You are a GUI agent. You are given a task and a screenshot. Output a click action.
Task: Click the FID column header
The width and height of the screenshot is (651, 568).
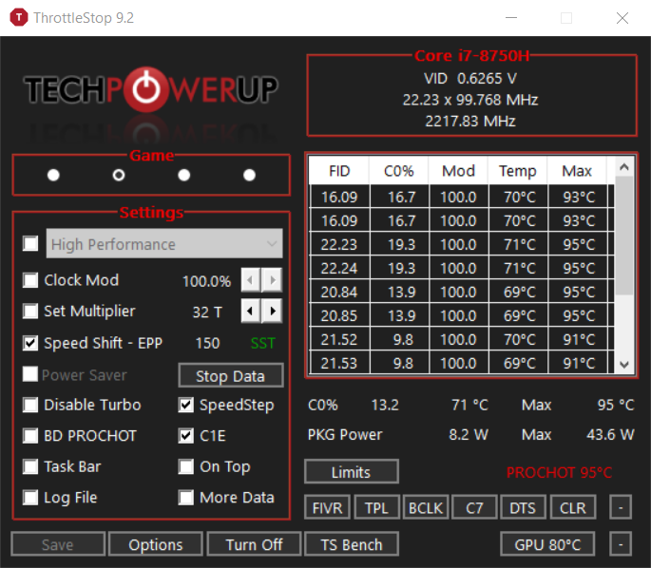pos(339,171)
